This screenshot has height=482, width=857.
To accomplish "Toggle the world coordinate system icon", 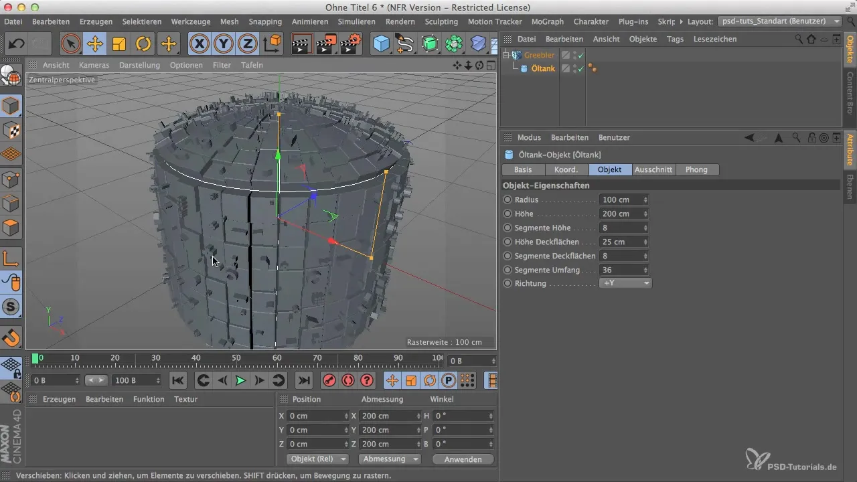I will [273, 45].
